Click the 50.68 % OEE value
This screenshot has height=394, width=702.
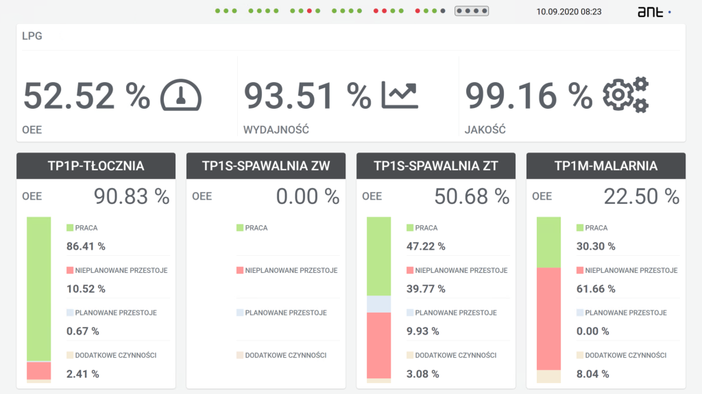[x=472, y=196]
